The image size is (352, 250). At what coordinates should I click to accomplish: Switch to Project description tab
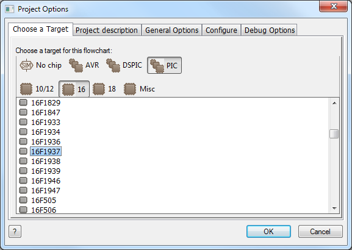pos(107,30)
